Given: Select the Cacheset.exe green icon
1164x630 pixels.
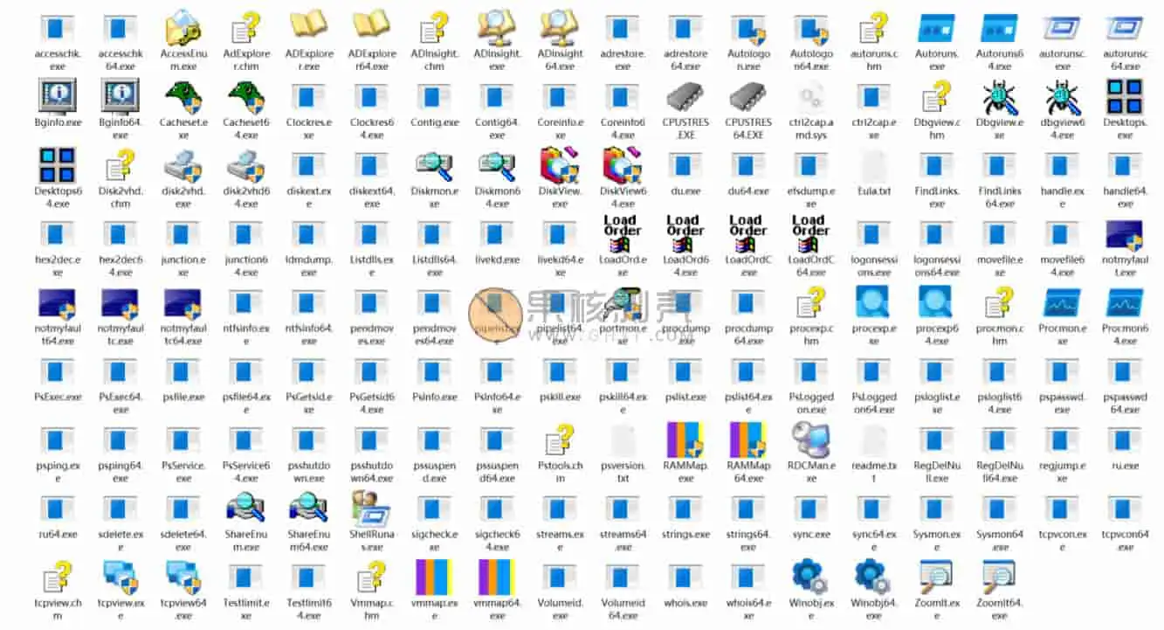Looking at the screenshot, I should click(183, 97).
